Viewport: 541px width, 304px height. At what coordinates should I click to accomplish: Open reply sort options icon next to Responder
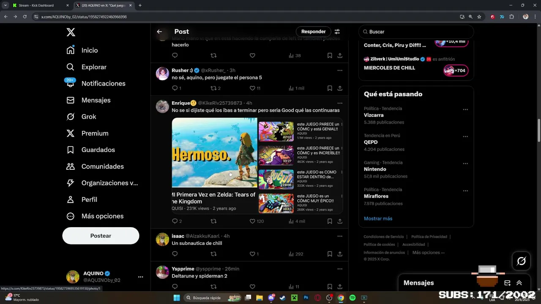click(x=337, y=32)
